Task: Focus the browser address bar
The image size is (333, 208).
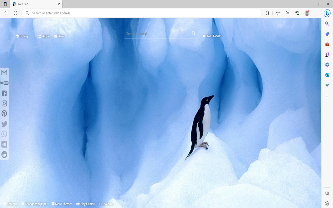Action: click(142, 13)
